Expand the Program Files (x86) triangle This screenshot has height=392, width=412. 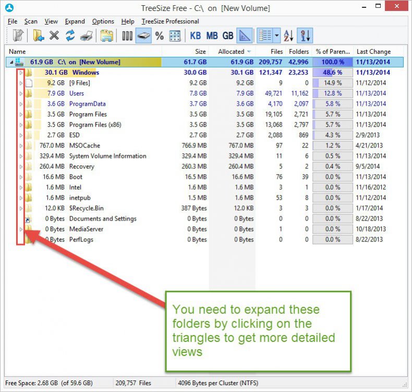point(21,125)
